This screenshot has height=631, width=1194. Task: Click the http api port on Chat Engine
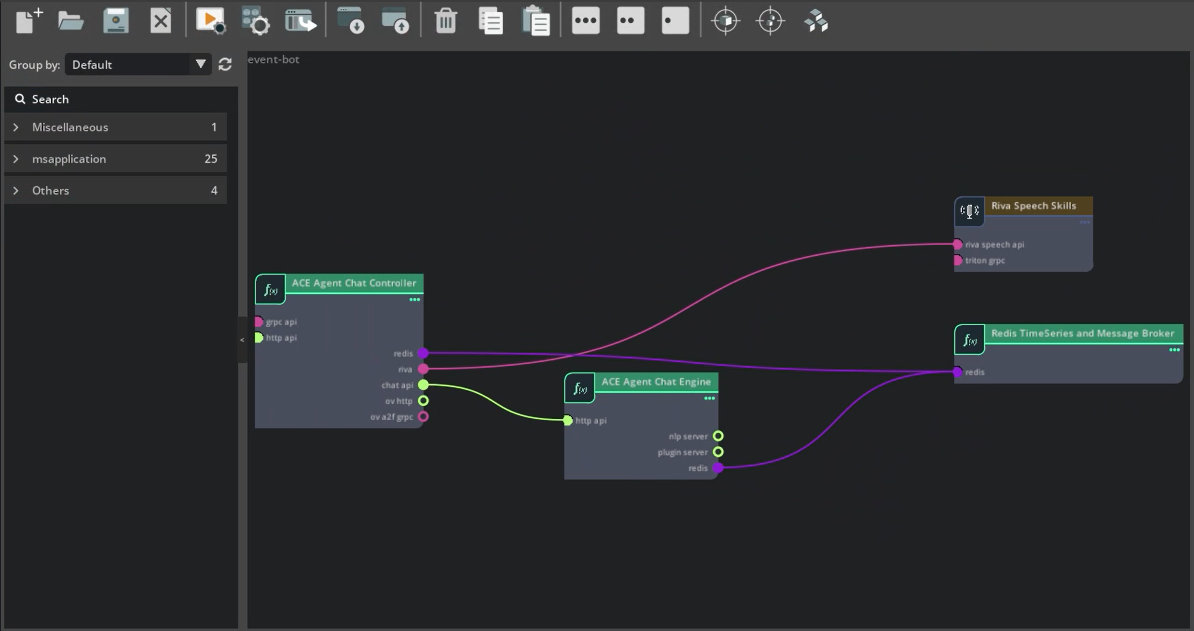[568, 421]
